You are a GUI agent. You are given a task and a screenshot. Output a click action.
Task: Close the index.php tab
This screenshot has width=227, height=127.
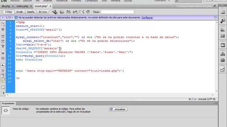(31, 6)
